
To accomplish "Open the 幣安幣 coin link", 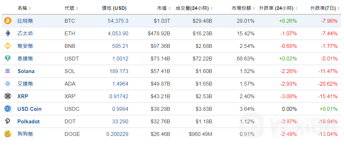I will [x=25, y=46].
